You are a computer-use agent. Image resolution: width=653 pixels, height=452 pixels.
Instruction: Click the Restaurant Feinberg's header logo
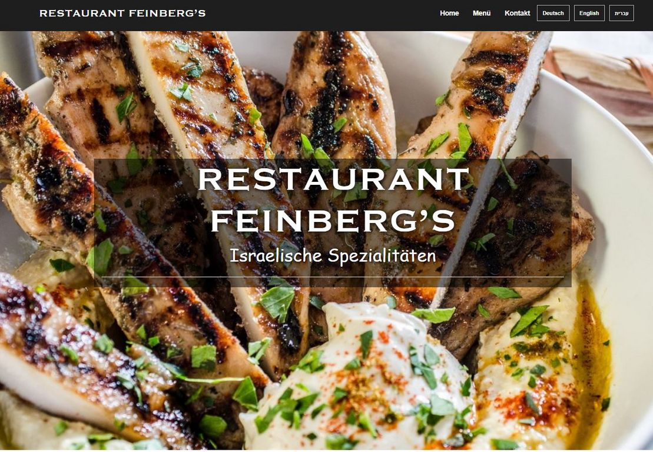[x=122, y=14]
